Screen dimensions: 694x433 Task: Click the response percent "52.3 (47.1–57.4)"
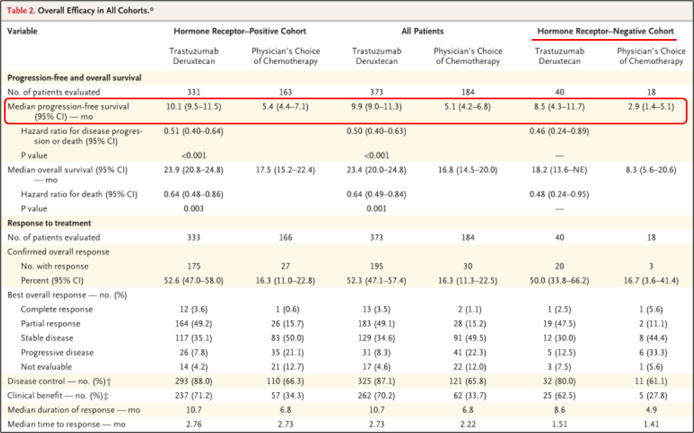click(x=377, y=281)
